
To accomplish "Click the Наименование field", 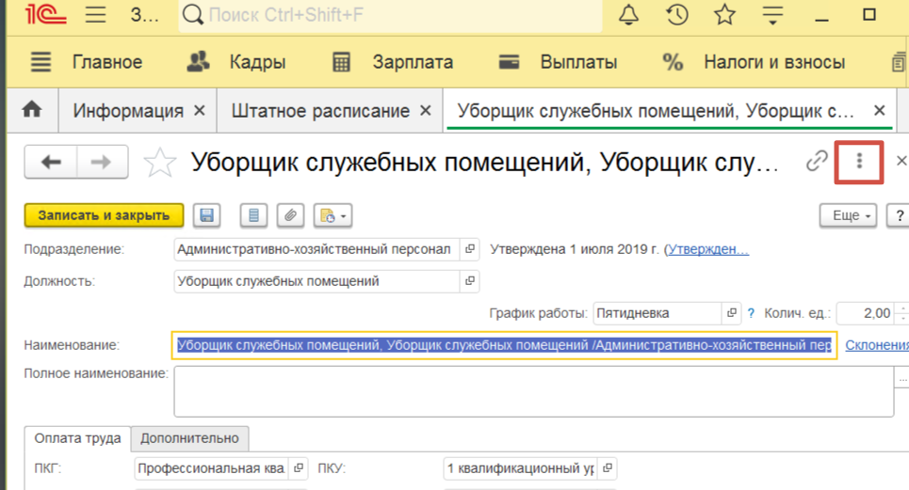I will point(504,345).
